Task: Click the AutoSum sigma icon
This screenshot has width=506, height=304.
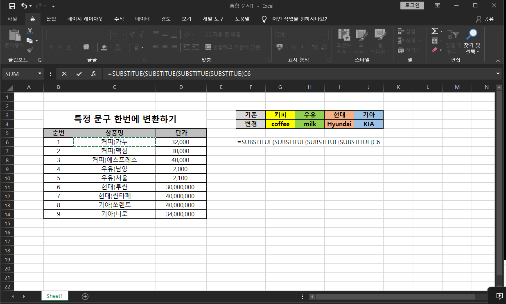Action: (x=434, y=31)
